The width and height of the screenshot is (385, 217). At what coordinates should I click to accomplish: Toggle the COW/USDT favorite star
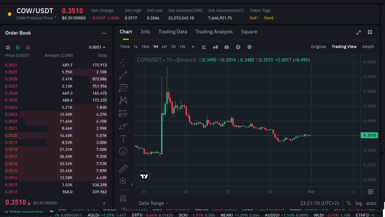[x=10, y=14]
